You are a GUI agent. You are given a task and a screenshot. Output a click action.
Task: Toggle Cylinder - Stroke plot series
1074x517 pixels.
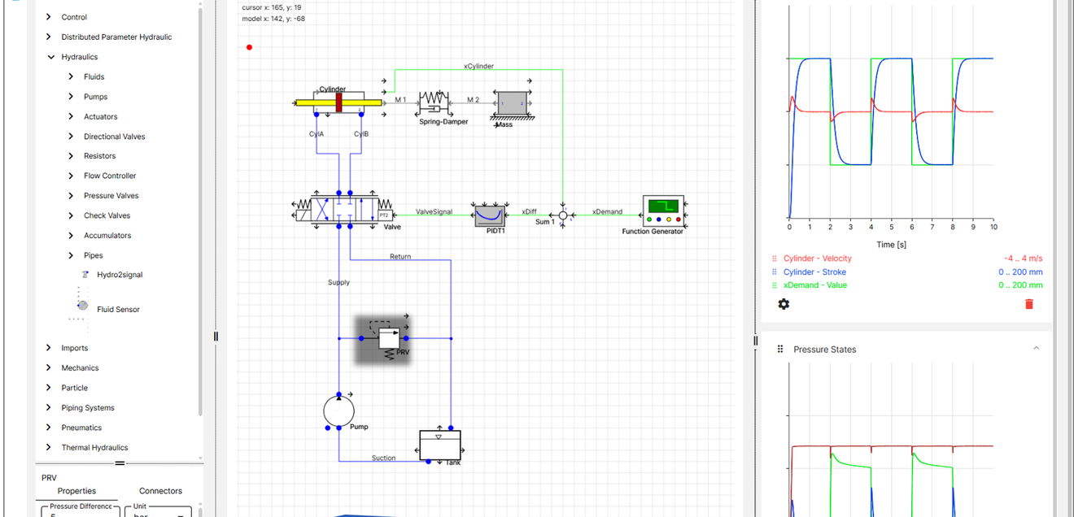click(x=814, y=272)
